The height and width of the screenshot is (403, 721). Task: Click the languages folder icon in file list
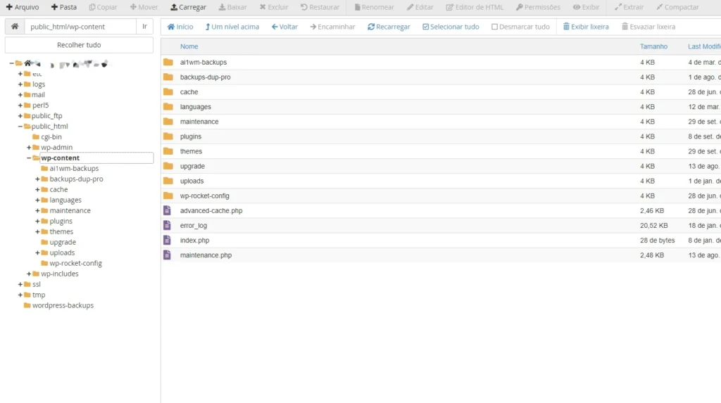pyautogui.click(x=168, y=107)
